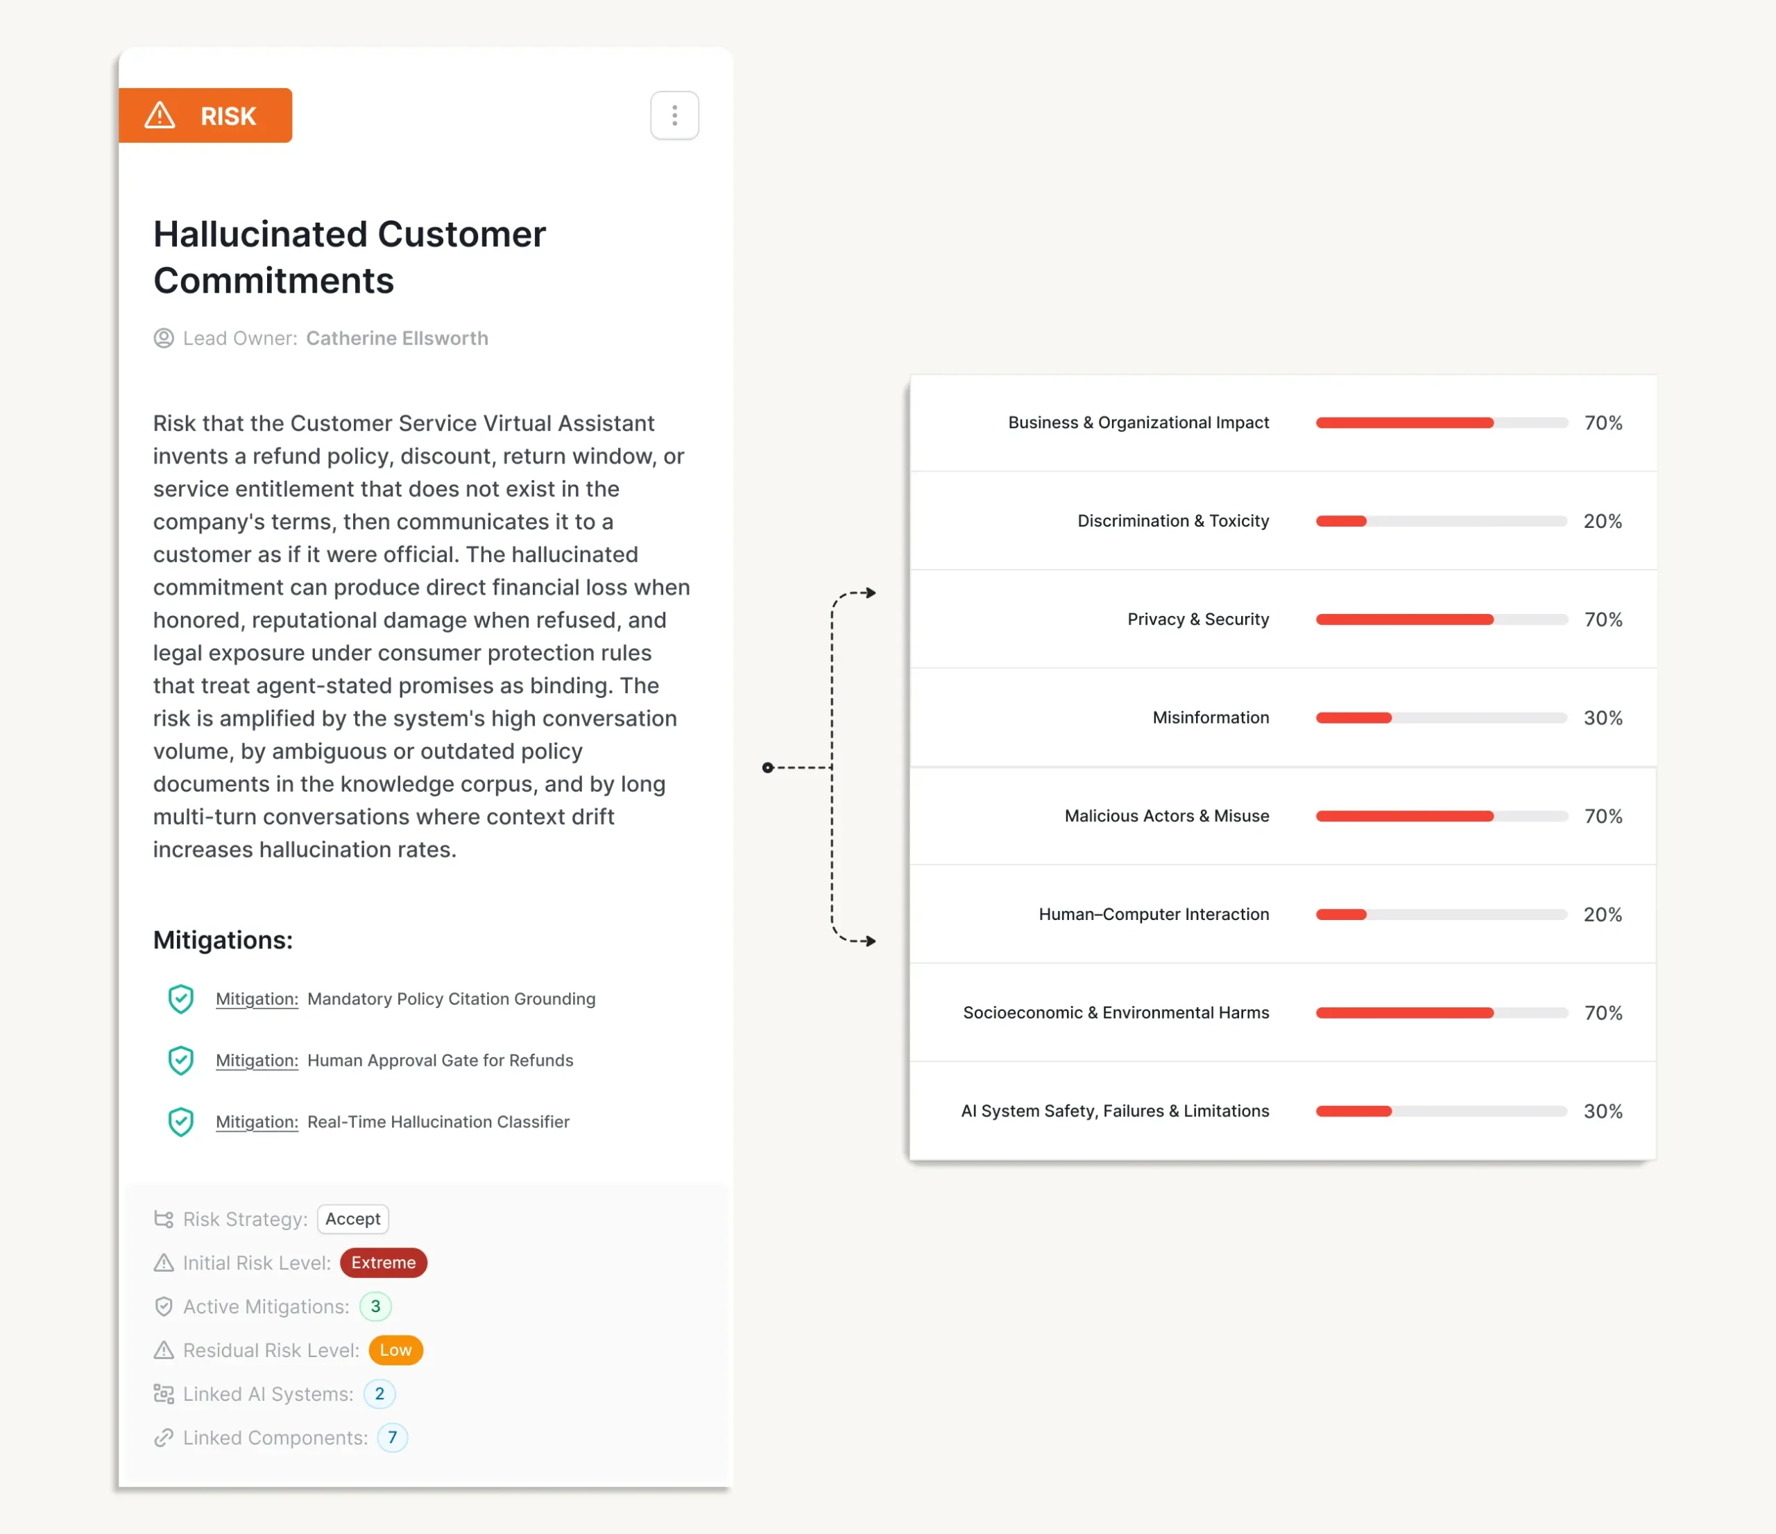1776x1534 pixels.
Task: Click the 70% value for Business & Organizational Impact
Action: [1603, 423]
